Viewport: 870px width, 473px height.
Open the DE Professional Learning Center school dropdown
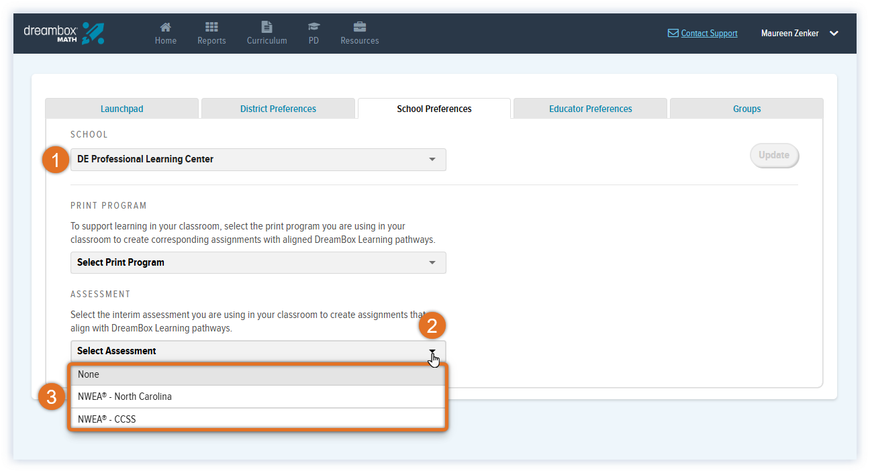pyautogui.click(x=258, y=160)
